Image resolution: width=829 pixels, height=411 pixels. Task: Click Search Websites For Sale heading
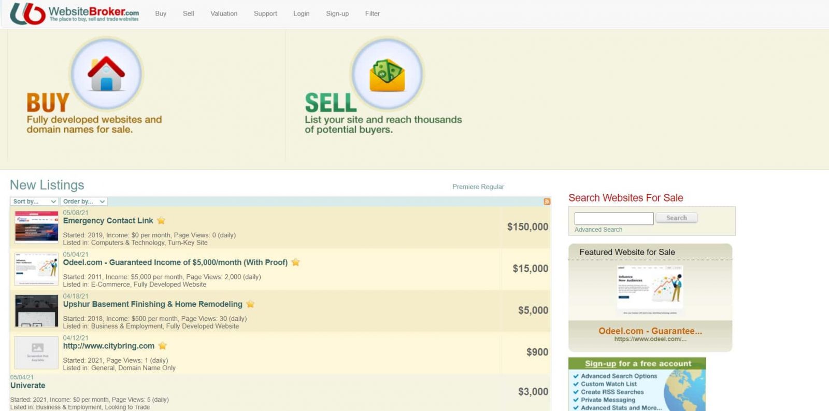pos(626,198)
